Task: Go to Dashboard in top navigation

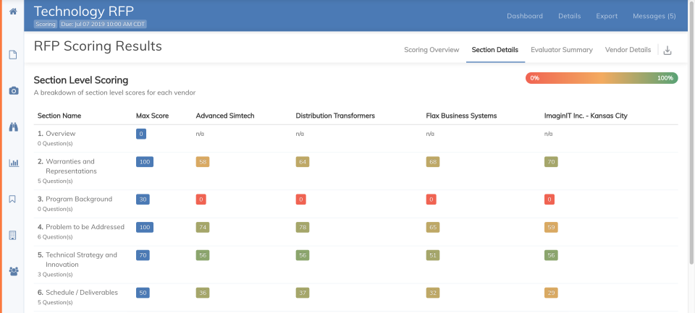Action: tap(525, 16)
